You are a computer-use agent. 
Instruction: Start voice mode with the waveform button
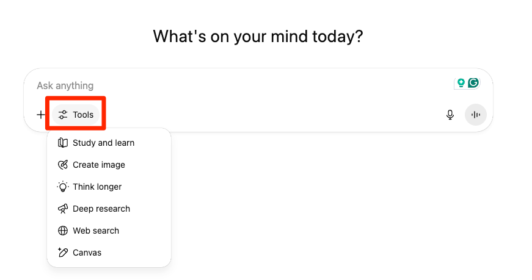(x=475, y=115)
